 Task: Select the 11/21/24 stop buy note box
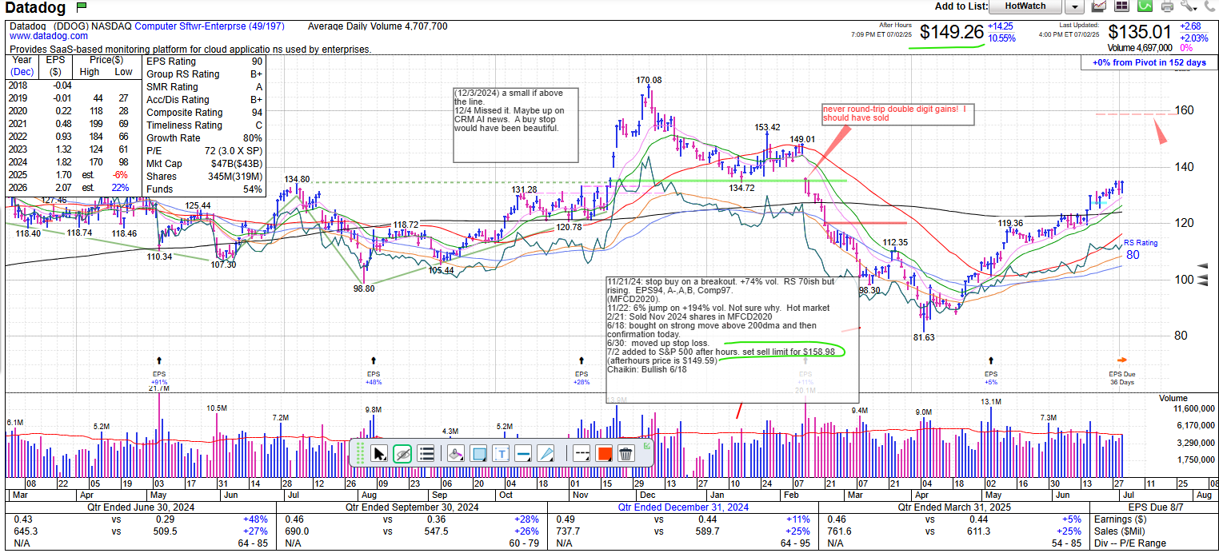pyautogui.click(x=732, y=338)
